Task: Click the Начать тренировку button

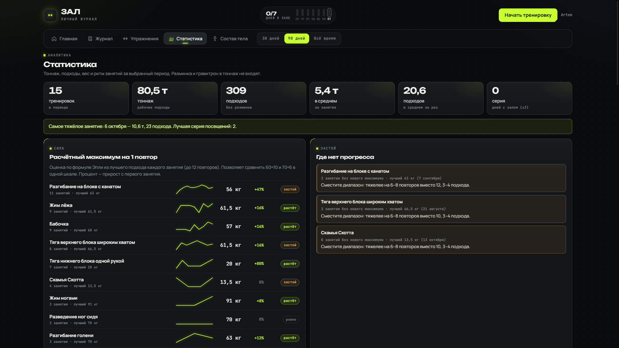Action: click(x=528, y=15)
